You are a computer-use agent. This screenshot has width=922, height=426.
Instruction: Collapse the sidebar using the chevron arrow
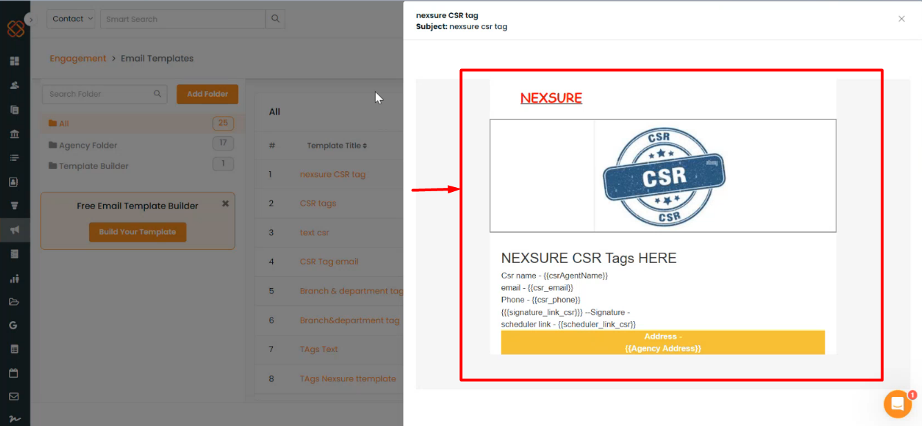pyautogui.click(x=31, y=20)
